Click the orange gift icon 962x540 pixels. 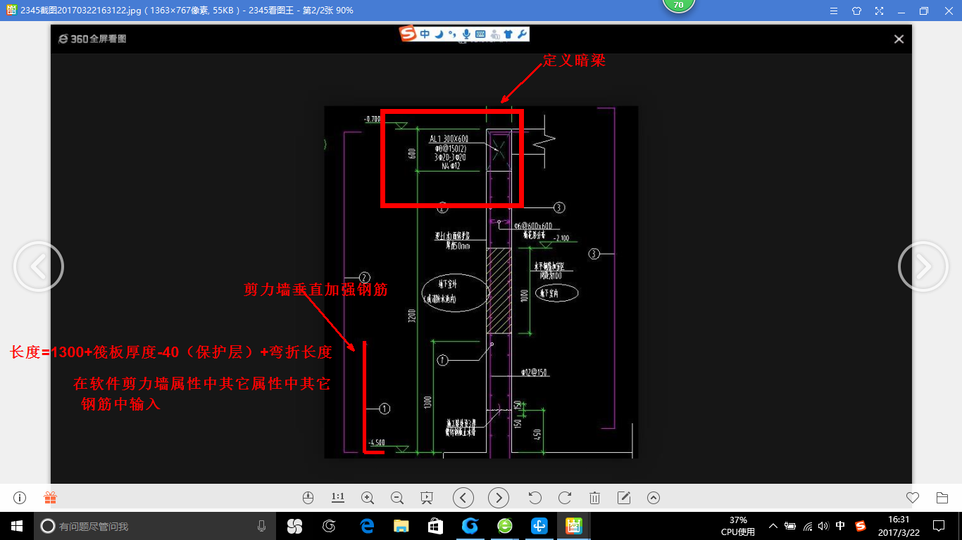(50, 498)
